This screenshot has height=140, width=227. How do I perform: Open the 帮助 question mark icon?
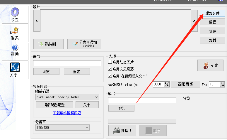(x=15, y=48)
